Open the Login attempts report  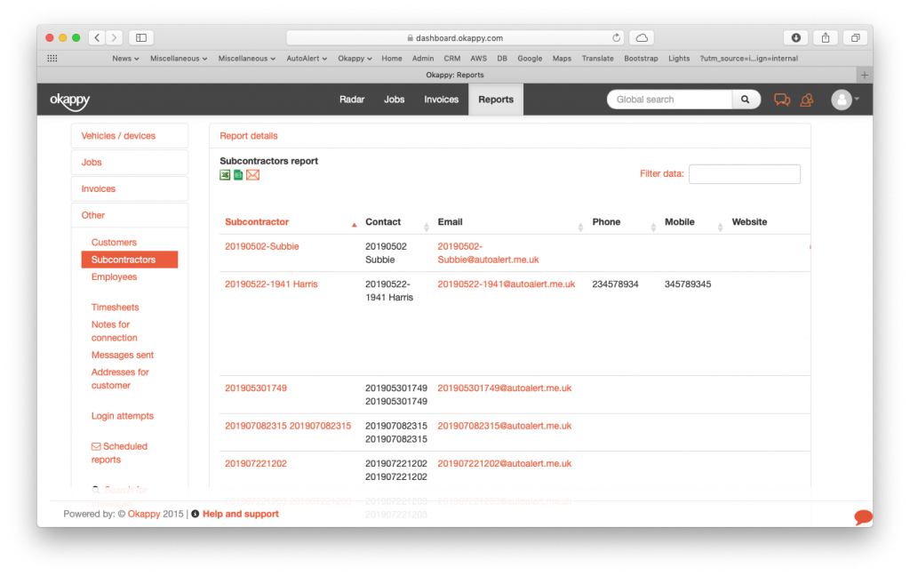123,416
